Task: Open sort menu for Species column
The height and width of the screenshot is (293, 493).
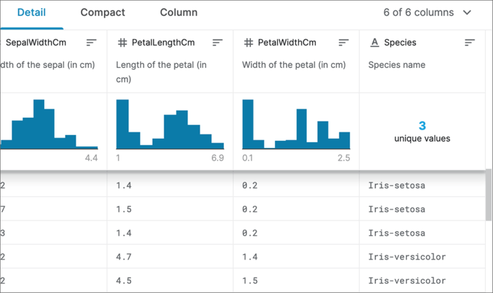Action: pos(470,42)
